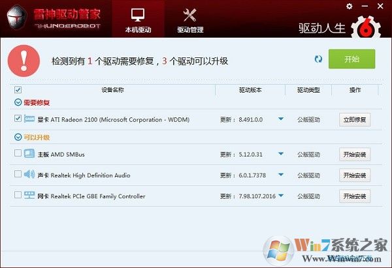Screen dimensions: 392x268
Task: Click 开始安装 for Realtek Audio
Action: point(355,175)
